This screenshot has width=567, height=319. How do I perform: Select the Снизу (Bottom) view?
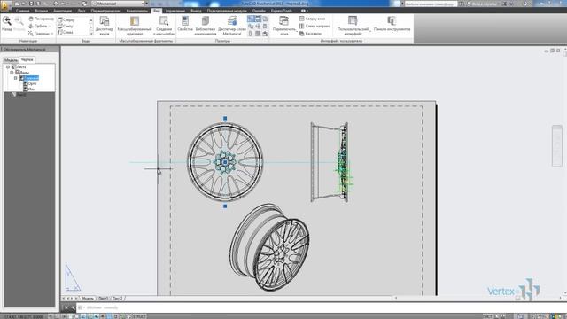(x=66, y=27)
